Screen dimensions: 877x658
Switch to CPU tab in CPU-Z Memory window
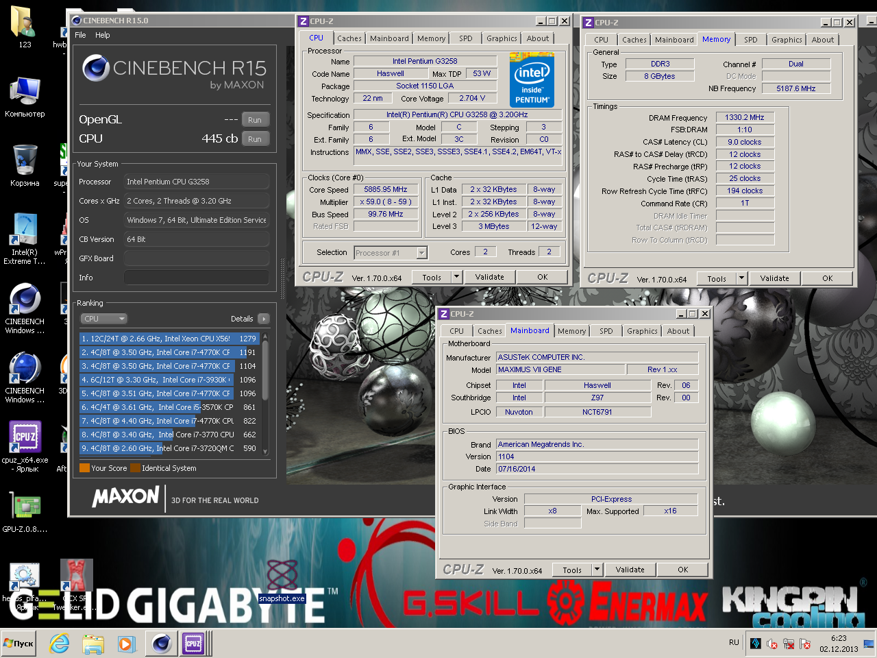tap(601, 40)
